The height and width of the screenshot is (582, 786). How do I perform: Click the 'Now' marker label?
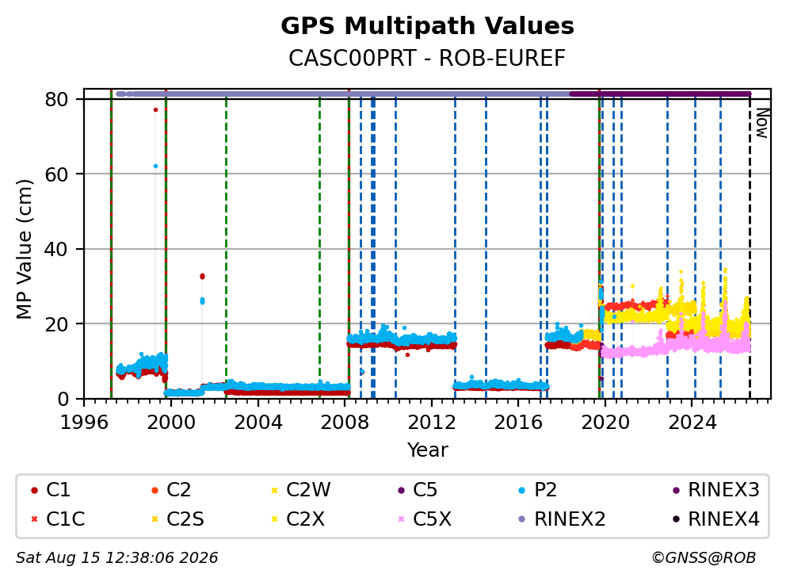[x=762, y=123]
